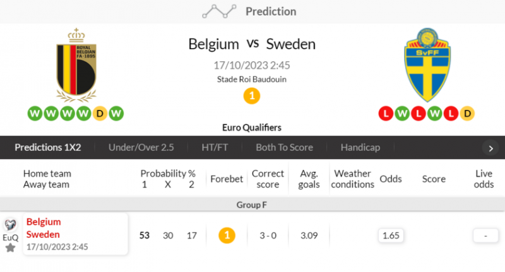The width and height of the screenshot is (505, 272).
Task: Click the Belgium national team crest
Action: (76, 64)
